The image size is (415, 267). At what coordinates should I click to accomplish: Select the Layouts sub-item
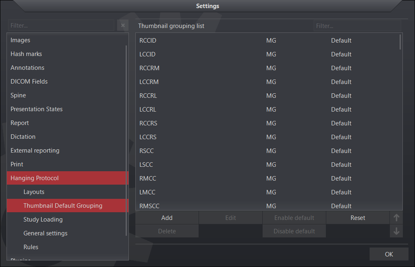(x=34, y=192)
